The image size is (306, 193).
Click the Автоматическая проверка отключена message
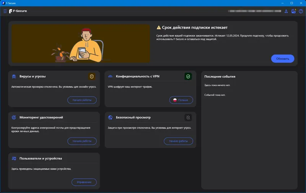[54, 87]
